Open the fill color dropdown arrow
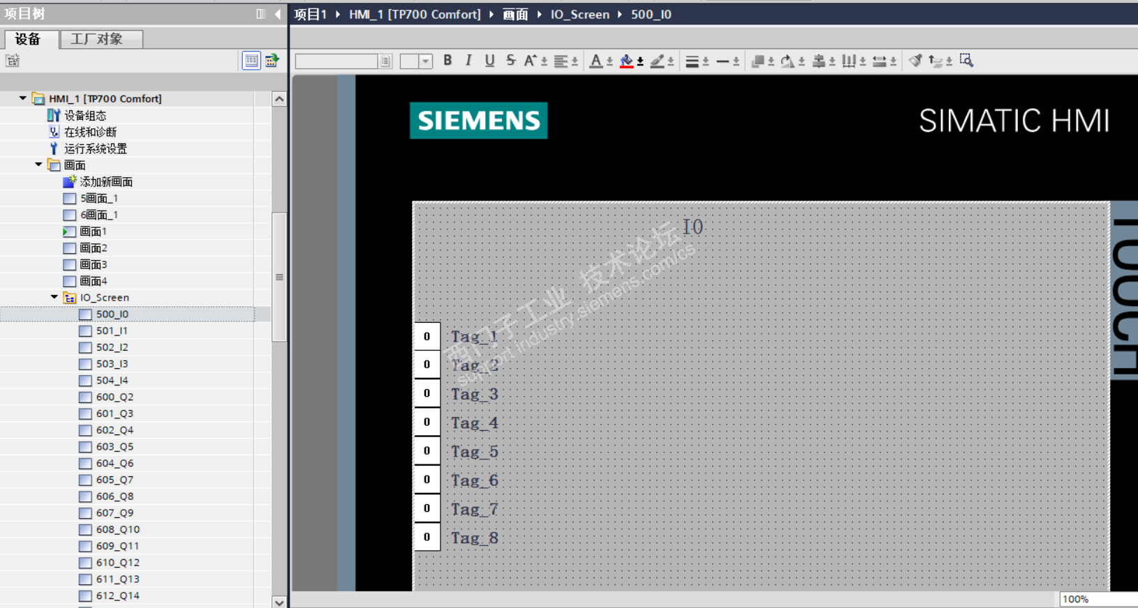This screenshot has height=608, width=1138. (x=640, y=62)
